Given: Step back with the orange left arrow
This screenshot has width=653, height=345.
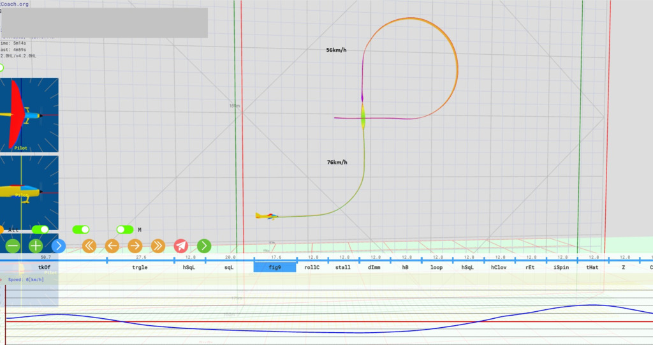Looking at the screenshot, I should (112, 246).
